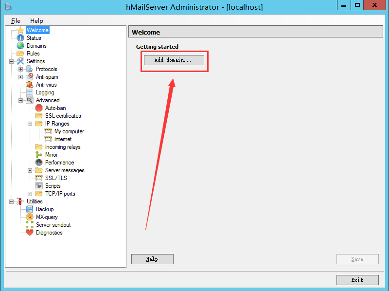
Task: Click the Diagnostics heart icon
Action: 30,233
